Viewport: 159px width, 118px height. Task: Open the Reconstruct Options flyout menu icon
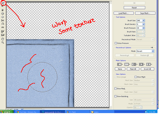pos(152,47)
